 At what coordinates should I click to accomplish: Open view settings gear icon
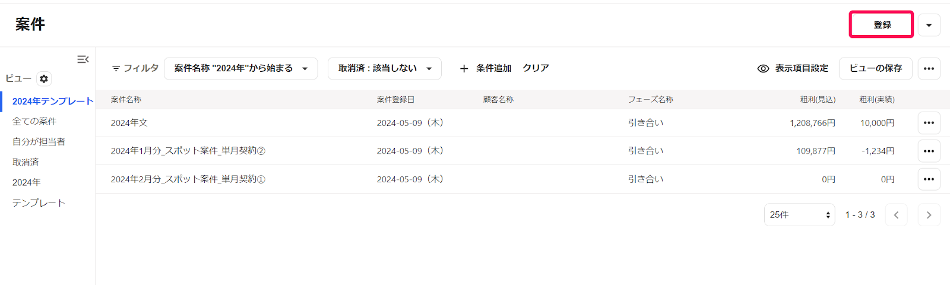coord(44,79)
